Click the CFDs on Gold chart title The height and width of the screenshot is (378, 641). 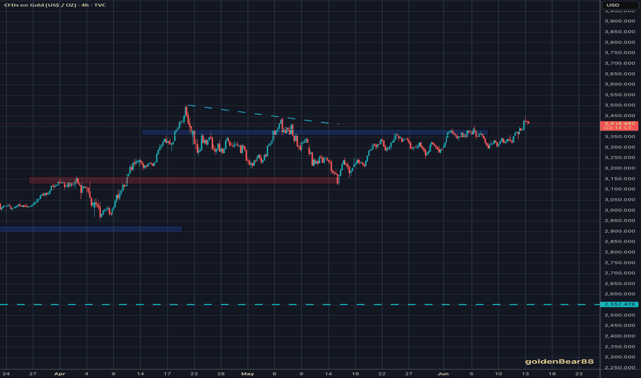(x=55, y=5)
